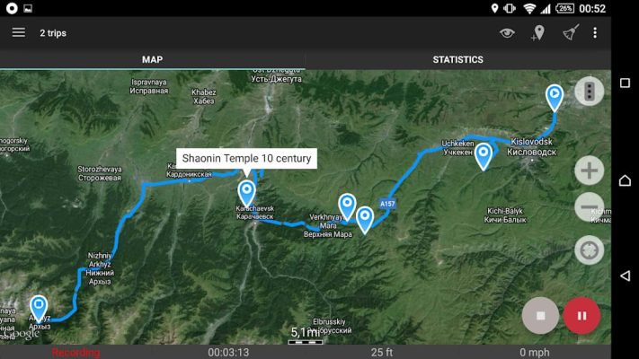Image resolution: width=639 pixels, height=359 pixels.
Task: Clear the map with broom icon
Action: click(571, 32)
